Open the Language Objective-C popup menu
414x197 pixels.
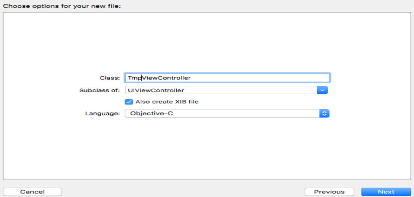[227, 114]
